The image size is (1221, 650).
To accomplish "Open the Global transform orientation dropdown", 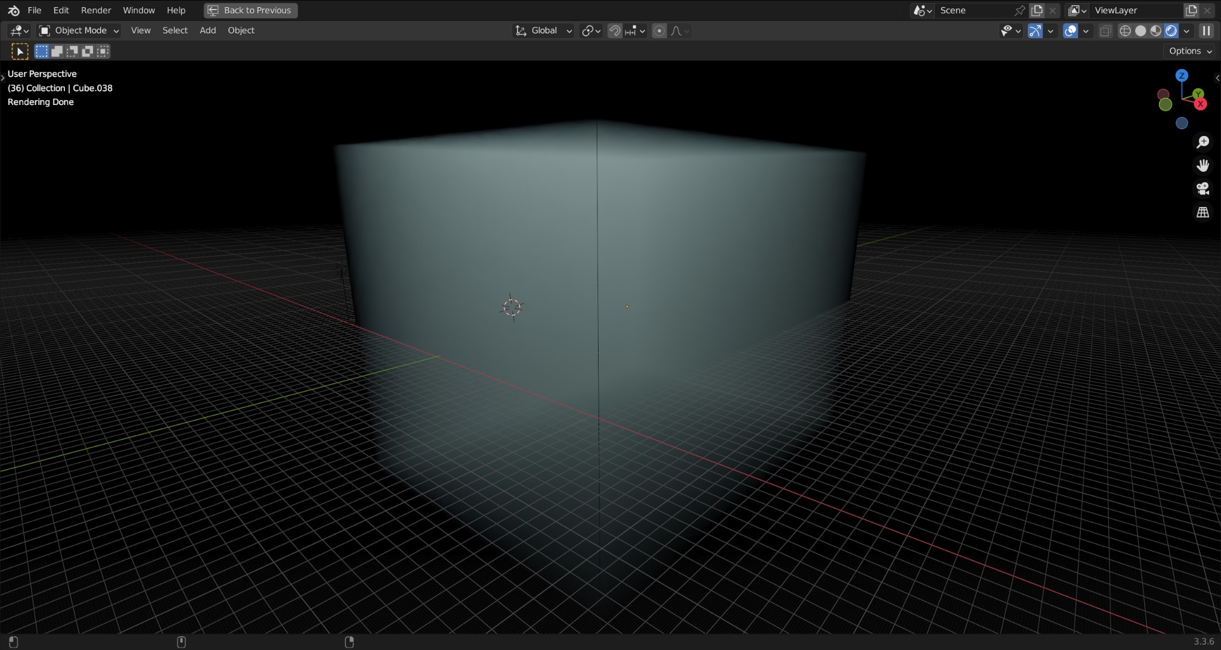I will [544, 30].
